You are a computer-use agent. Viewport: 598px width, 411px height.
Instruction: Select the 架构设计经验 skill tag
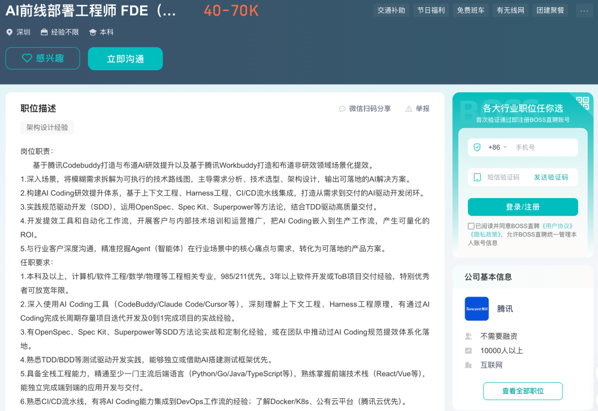(47, 128)
